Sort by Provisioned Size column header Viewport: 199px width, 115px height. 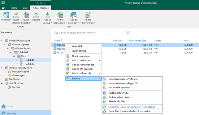[137, 40]
